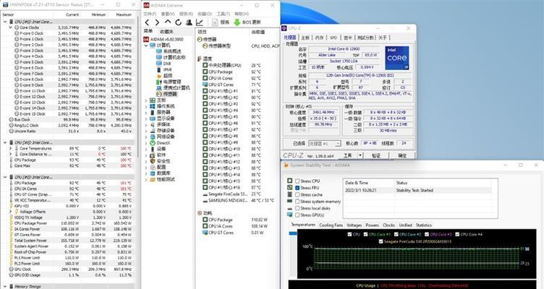Open the graph icon in AIDA64 toolbar
The image size is (544, 289).
(x=200, y=22)
